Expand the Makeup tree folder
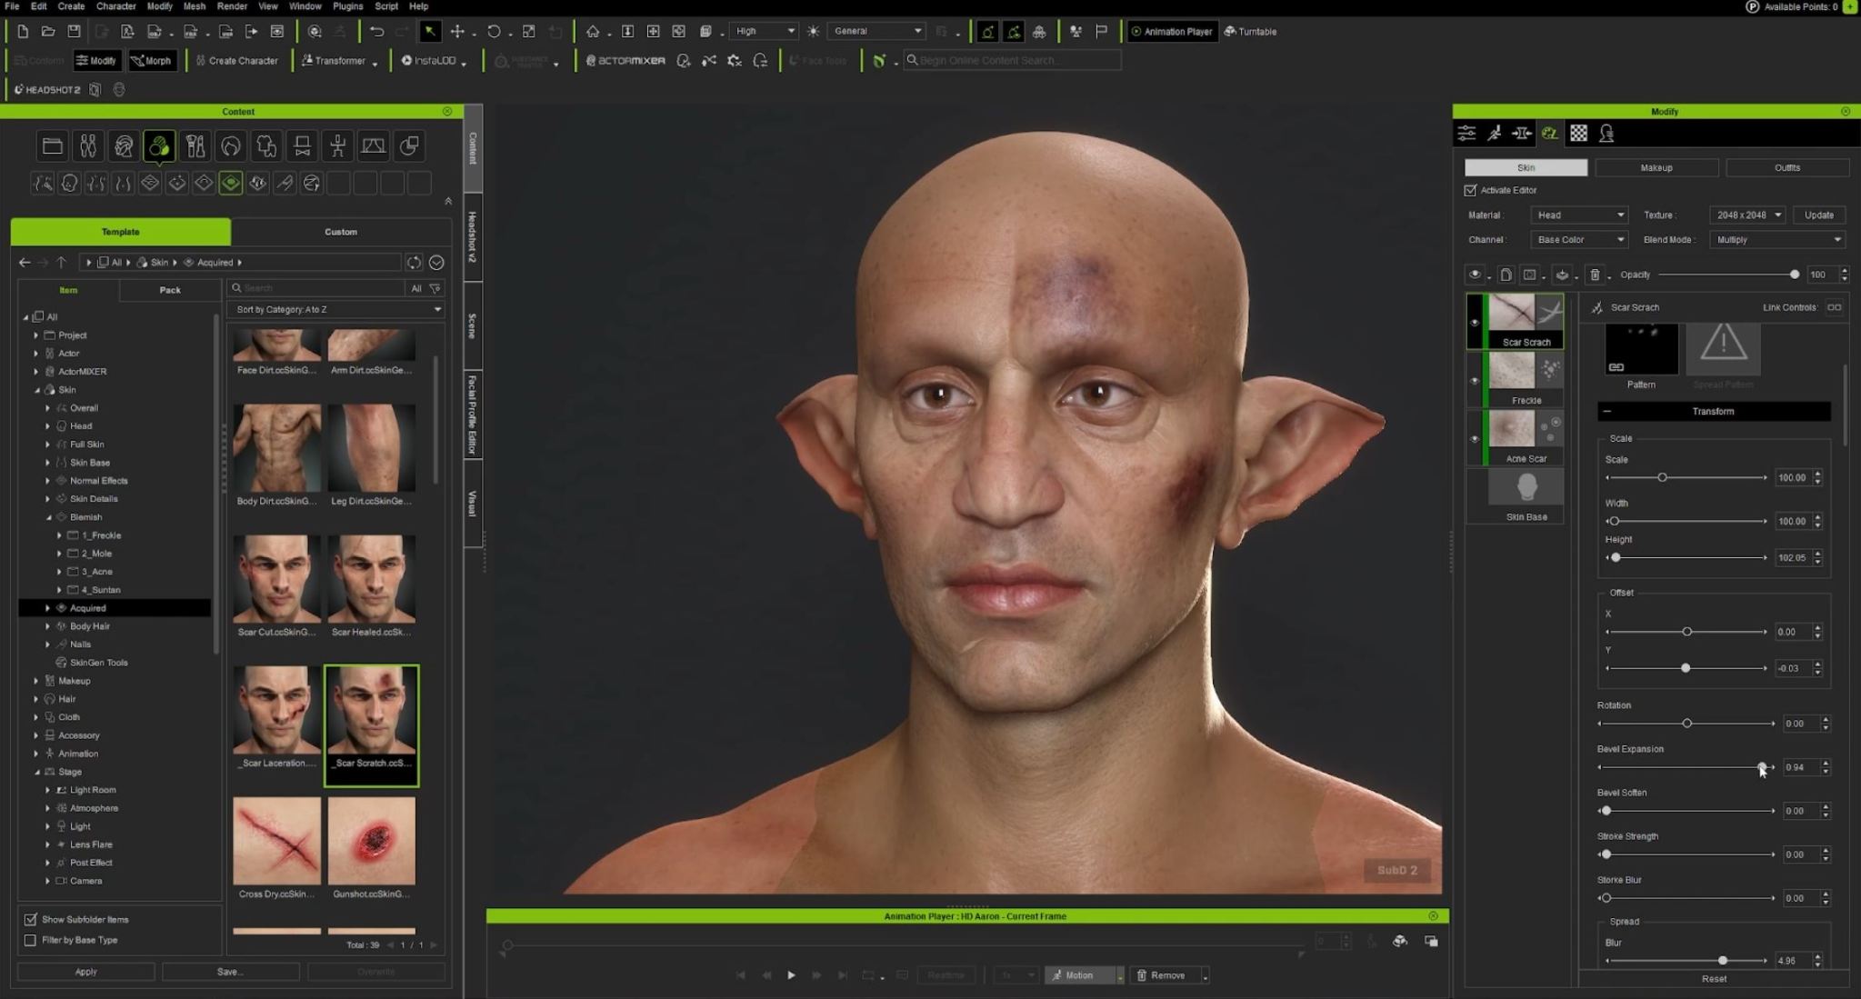Image resolution: width=1861 pixels, height=999 pixels. coord(36,681)
